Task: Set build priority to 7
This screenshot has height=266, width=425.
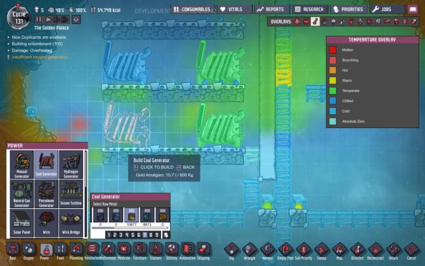Action: click(145, 235)
